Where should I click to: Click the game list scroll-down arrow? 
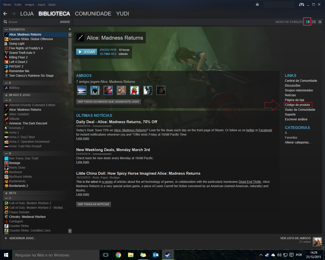pyautogui.click(x=70, y=231)
